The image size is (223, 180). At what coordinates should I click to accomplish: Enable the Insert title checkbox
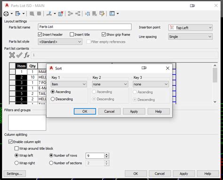click(72, 34)
